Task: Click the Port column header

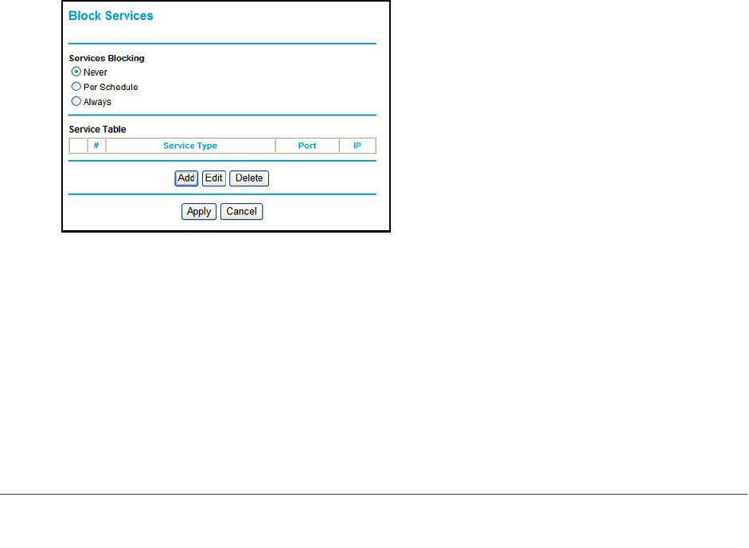Action: [307, 146]
